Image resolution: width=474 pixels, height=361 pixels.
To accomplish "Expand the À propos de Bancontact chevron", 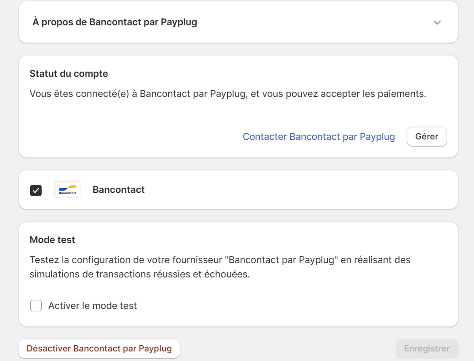I will tap(437, 22).
